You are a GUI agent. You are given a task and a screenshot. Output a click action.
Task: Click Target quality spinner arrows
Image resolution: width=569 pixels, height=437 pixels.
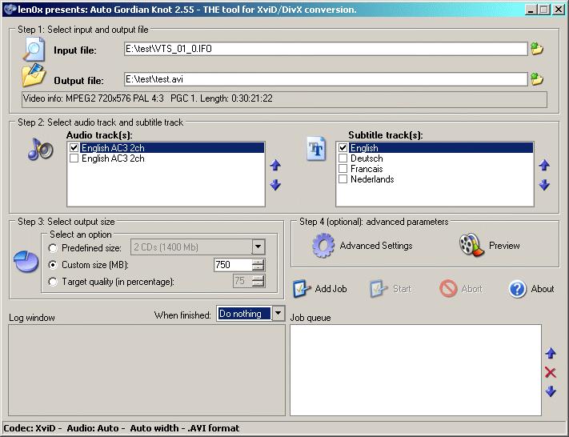(258, 281)
